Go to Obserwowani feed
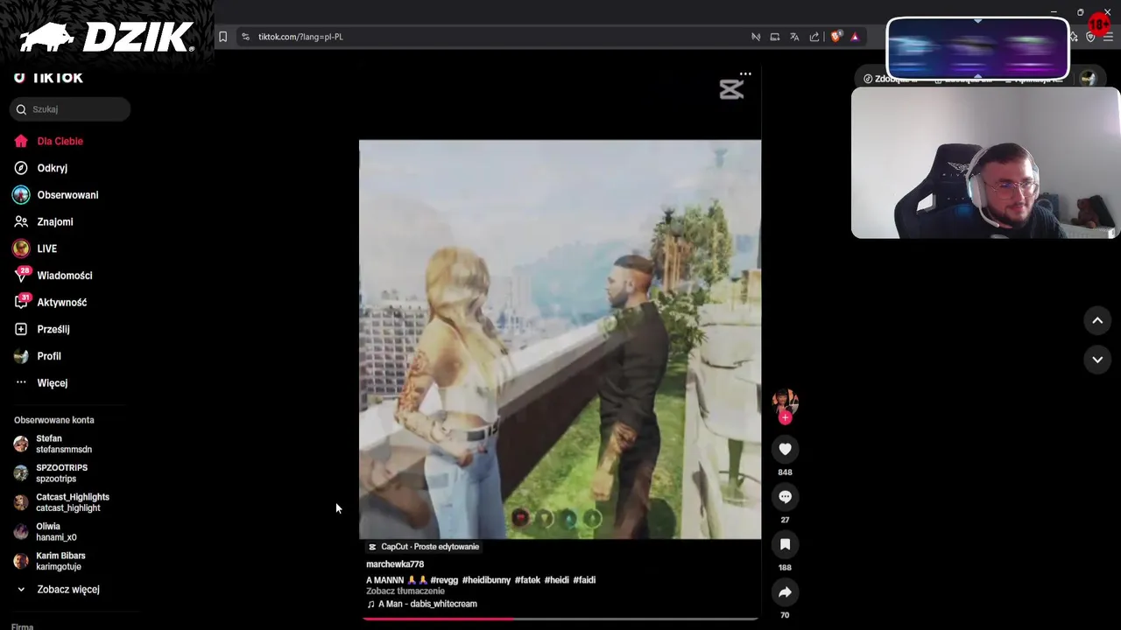This screenshot has width=1121, height=630. click(56, 195)
